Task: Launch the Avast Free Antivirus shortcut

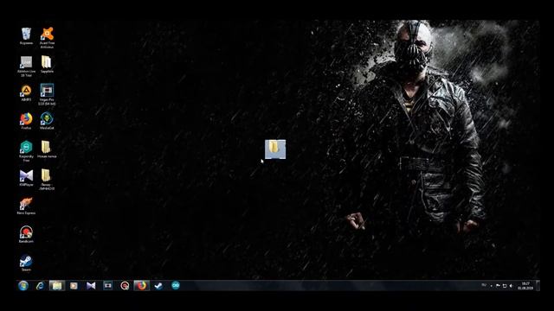Action: pos(47,38)
